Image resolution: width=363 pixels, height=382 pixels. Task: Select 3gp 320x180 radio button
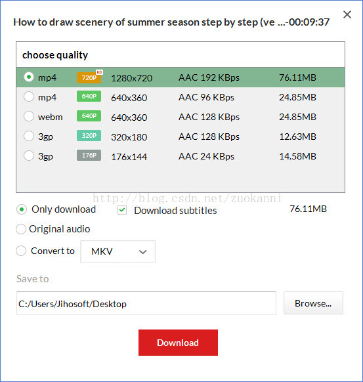[29, 136]
